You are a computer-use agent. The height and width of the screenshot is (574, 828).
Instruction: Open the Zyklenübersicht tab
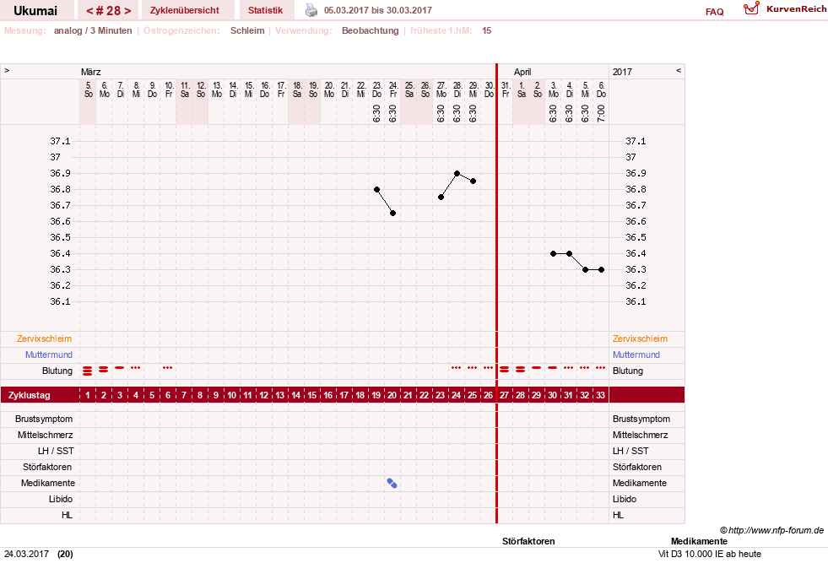pyautogui.click(x=185, y=10)
